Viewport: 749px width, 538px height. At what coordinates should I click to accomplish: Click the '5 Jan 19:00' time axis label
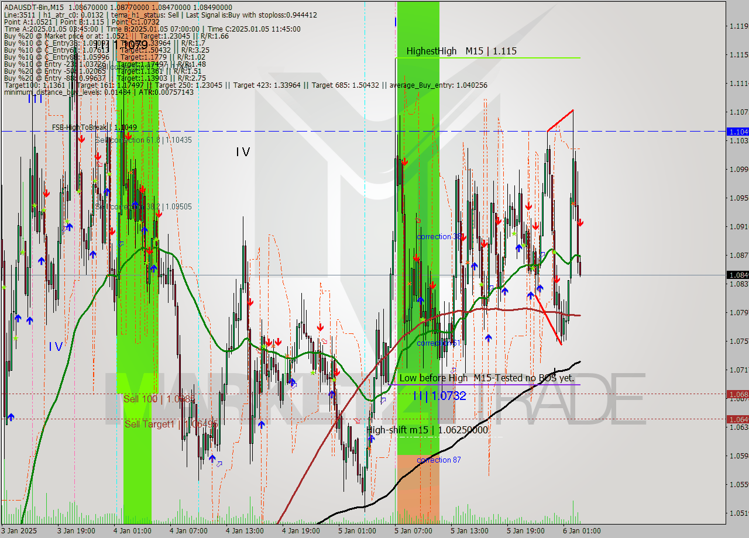[x=525, y=531]
